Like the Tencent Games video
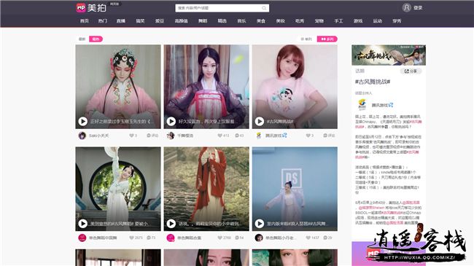 [x=308, y=136]
